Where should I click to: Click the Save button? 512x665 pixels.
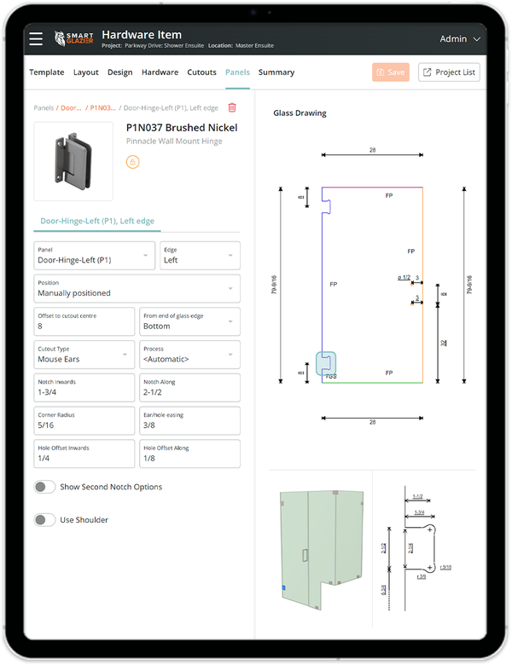[x=391, y=72]
